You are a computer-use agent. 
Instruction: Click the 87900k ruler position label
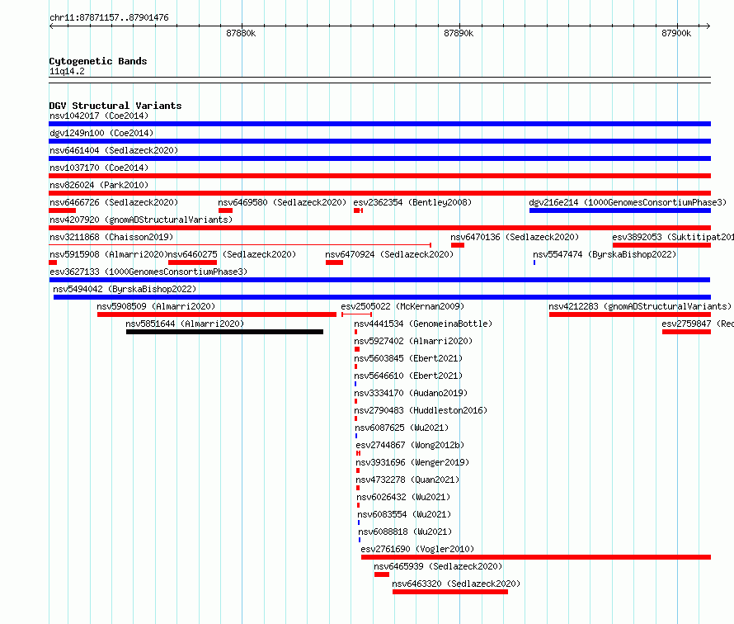click(676, 33)
